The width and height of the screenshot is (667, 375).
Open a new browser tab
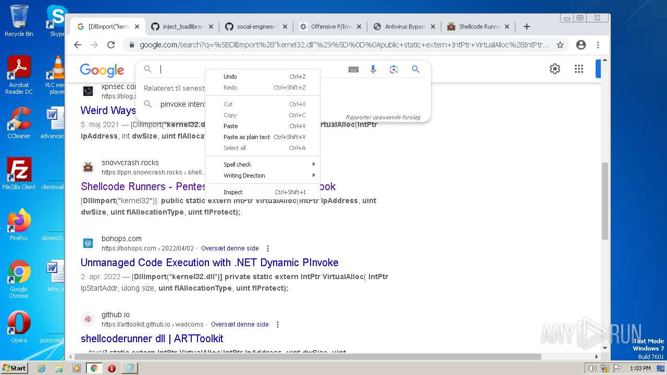527,27
